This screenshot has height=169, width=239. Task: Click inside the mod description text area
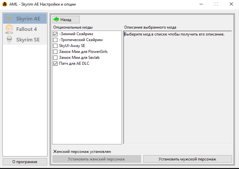pyautogui.click(x=177, y=89)
